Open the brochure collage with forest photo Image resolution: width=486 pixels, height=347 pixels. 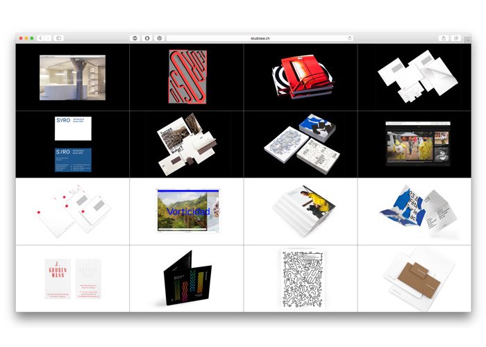tap(187, 144)
